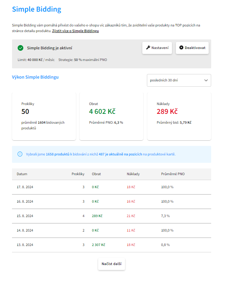Click 'Simple Bidding je aktivní' status text

pyautogui.click(x=49, y=48)
